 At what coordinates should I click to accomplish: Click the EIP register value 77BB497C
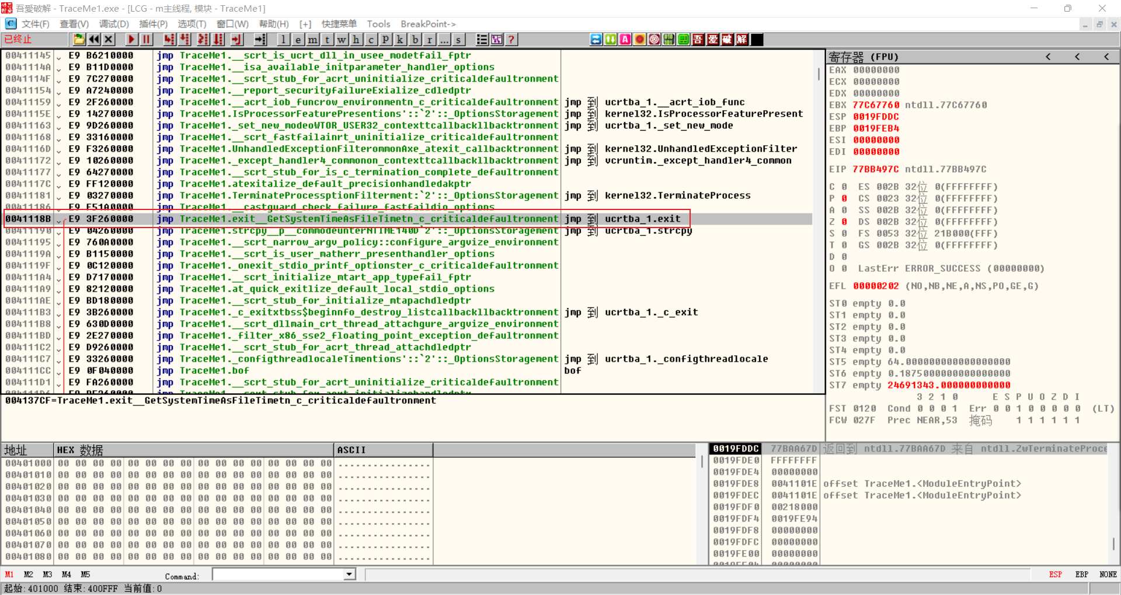(x=876, y=169)
